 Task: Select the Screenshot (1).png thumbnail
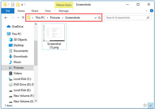54,36
